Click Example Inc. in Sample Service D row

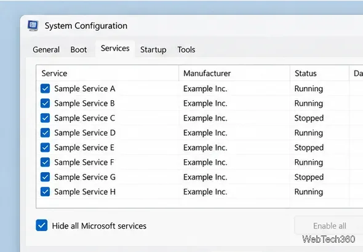coord(205,133)
